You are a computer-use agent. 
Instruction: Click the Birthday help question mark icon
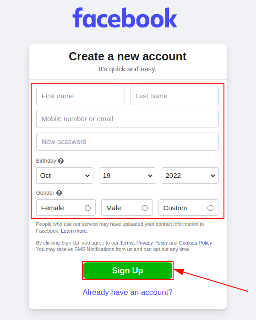pos(61,161)
